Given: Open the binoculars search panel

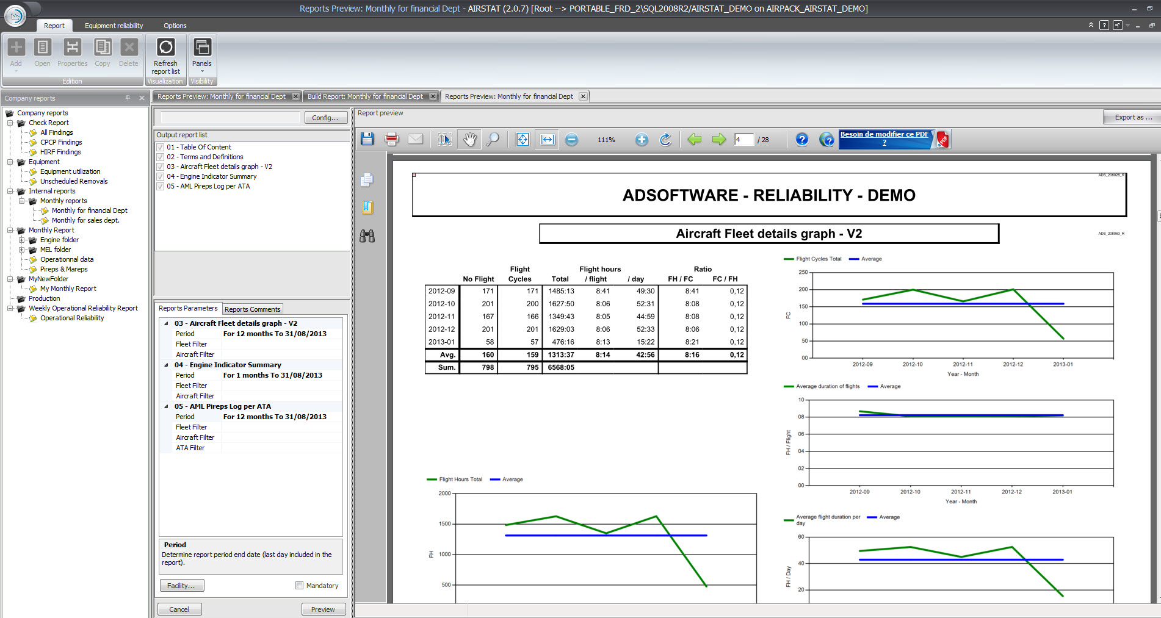Looking at the screenshot, I should (367, 236).
